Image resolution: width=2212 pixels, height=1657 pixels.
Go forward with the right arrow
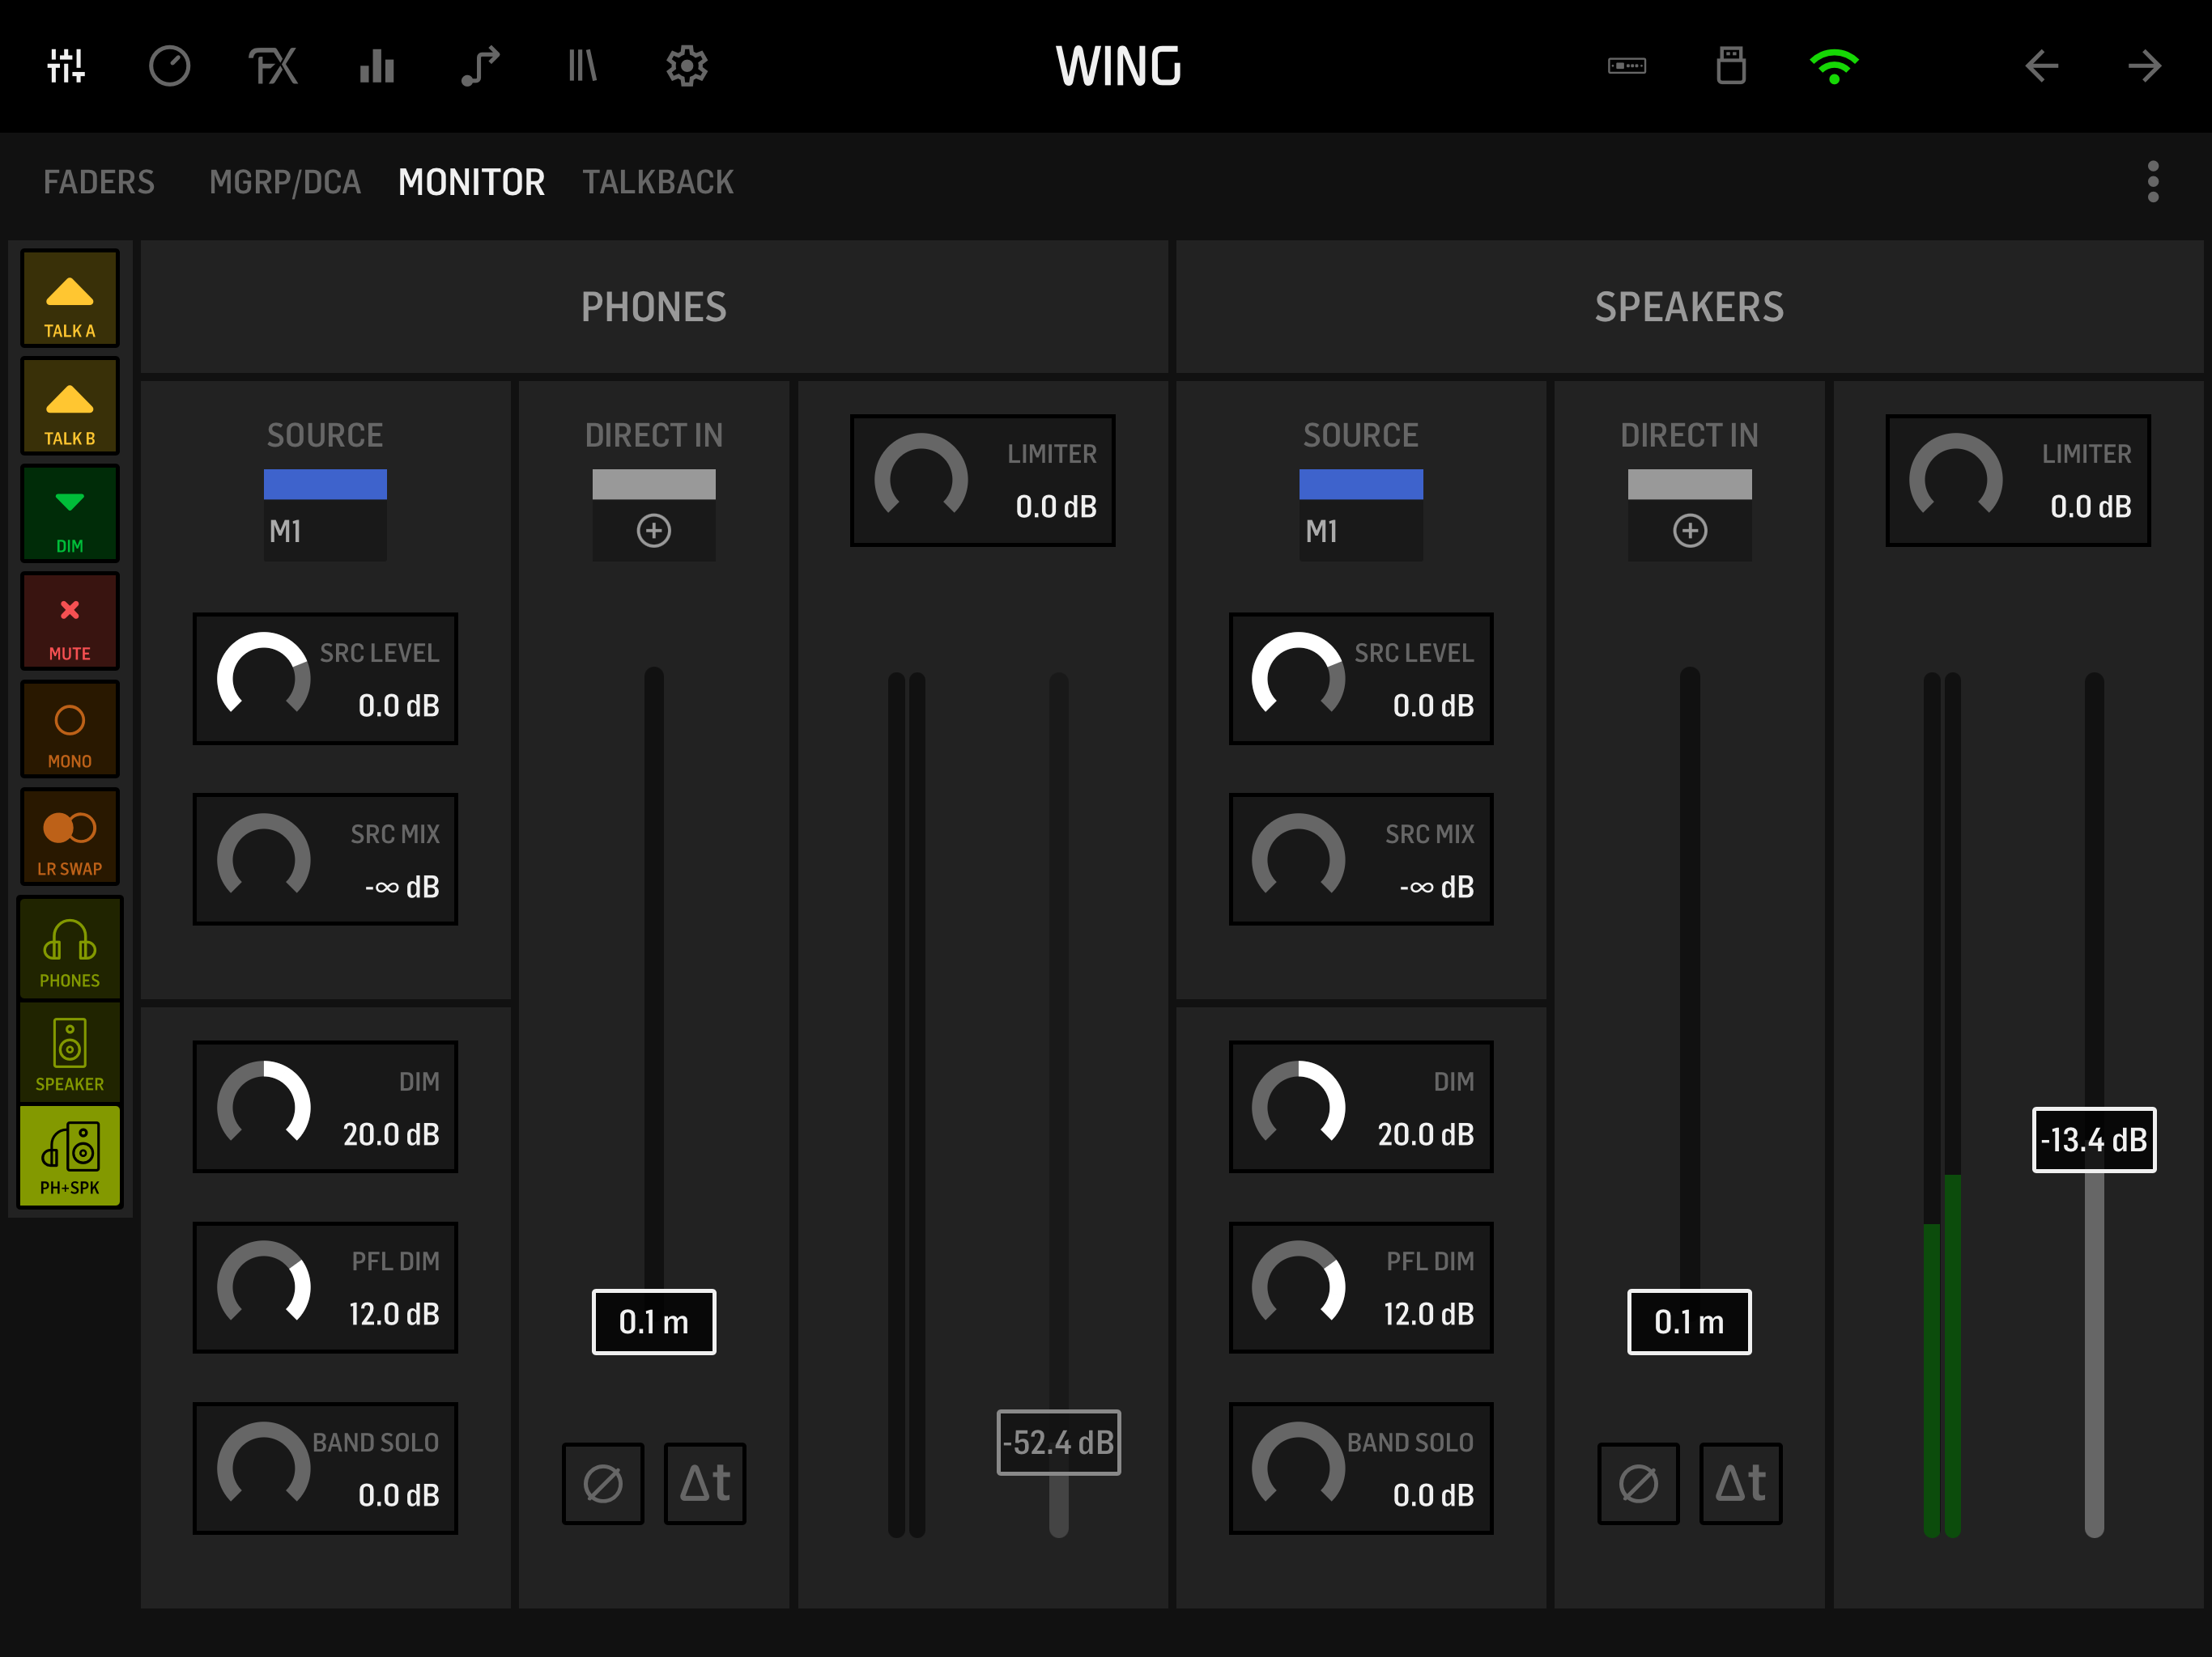coord(2144,66)
